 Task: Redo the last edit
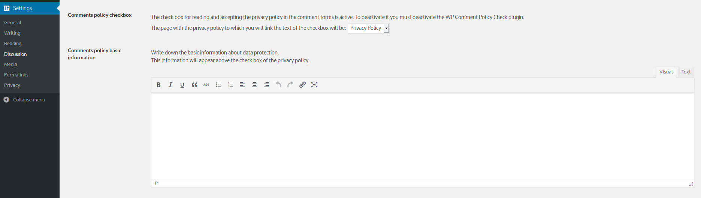click(290, 85)
